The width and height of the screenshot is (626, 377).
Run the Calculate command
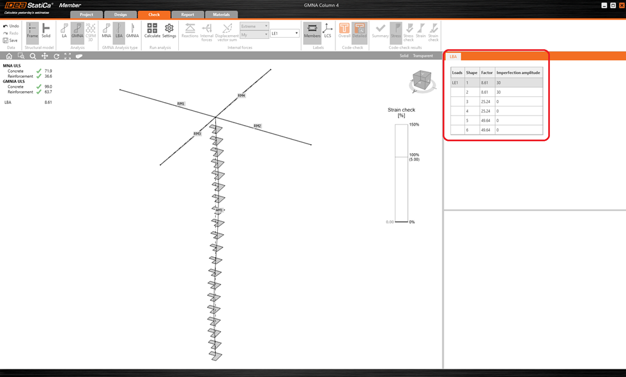pyautogui.click(x=151, y=31)
